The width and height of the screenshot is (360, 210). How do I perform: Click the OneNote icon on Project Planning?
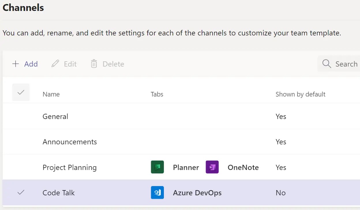tap(212, 167)
